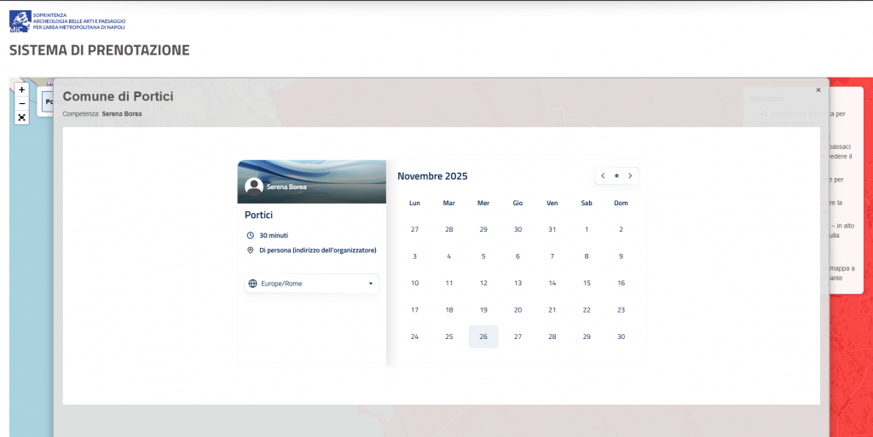Jump to today using the dot button
Screen dimensions: 873x437
pyautogui.click(x=616, y=176)
